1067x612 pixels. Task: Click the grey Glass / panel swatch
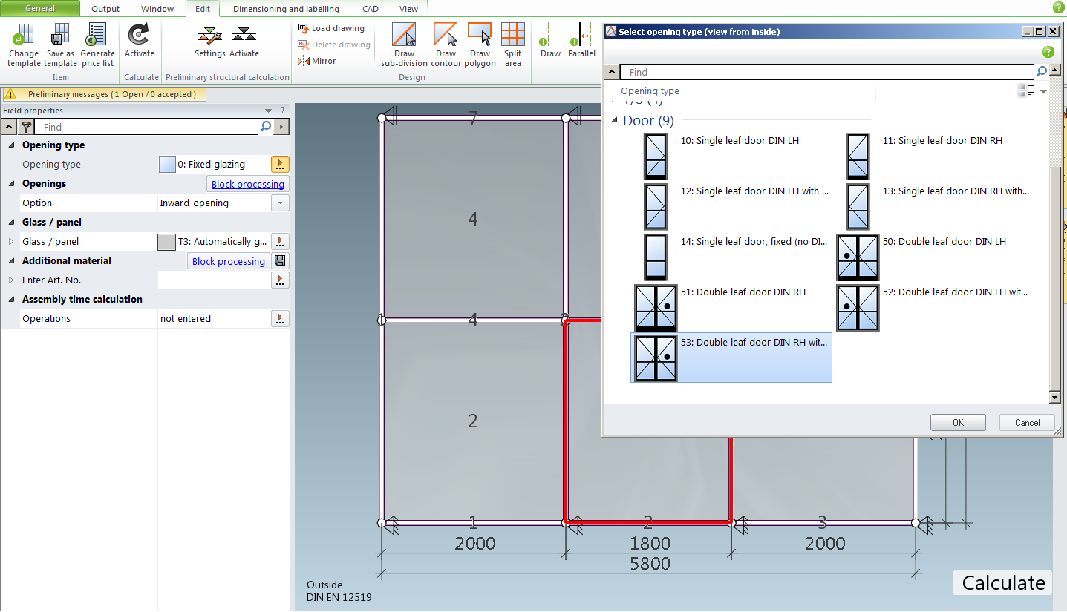tap(167, 242)
